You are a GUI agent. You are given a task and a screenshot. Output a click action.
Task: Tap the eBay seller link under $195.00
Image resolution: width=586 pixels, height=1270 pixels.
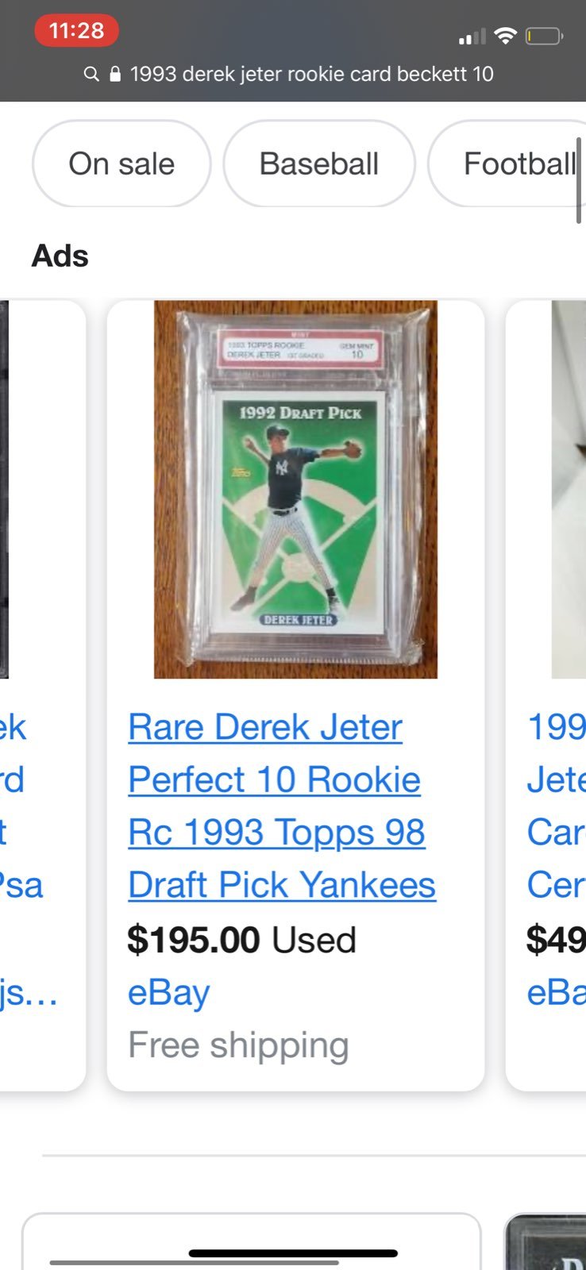tap(169, 992)
